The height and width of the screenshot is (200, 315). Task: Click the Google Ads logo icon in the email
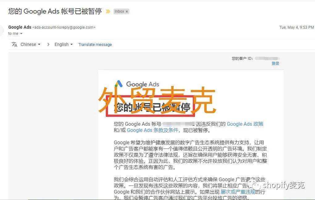coord(118,84)
